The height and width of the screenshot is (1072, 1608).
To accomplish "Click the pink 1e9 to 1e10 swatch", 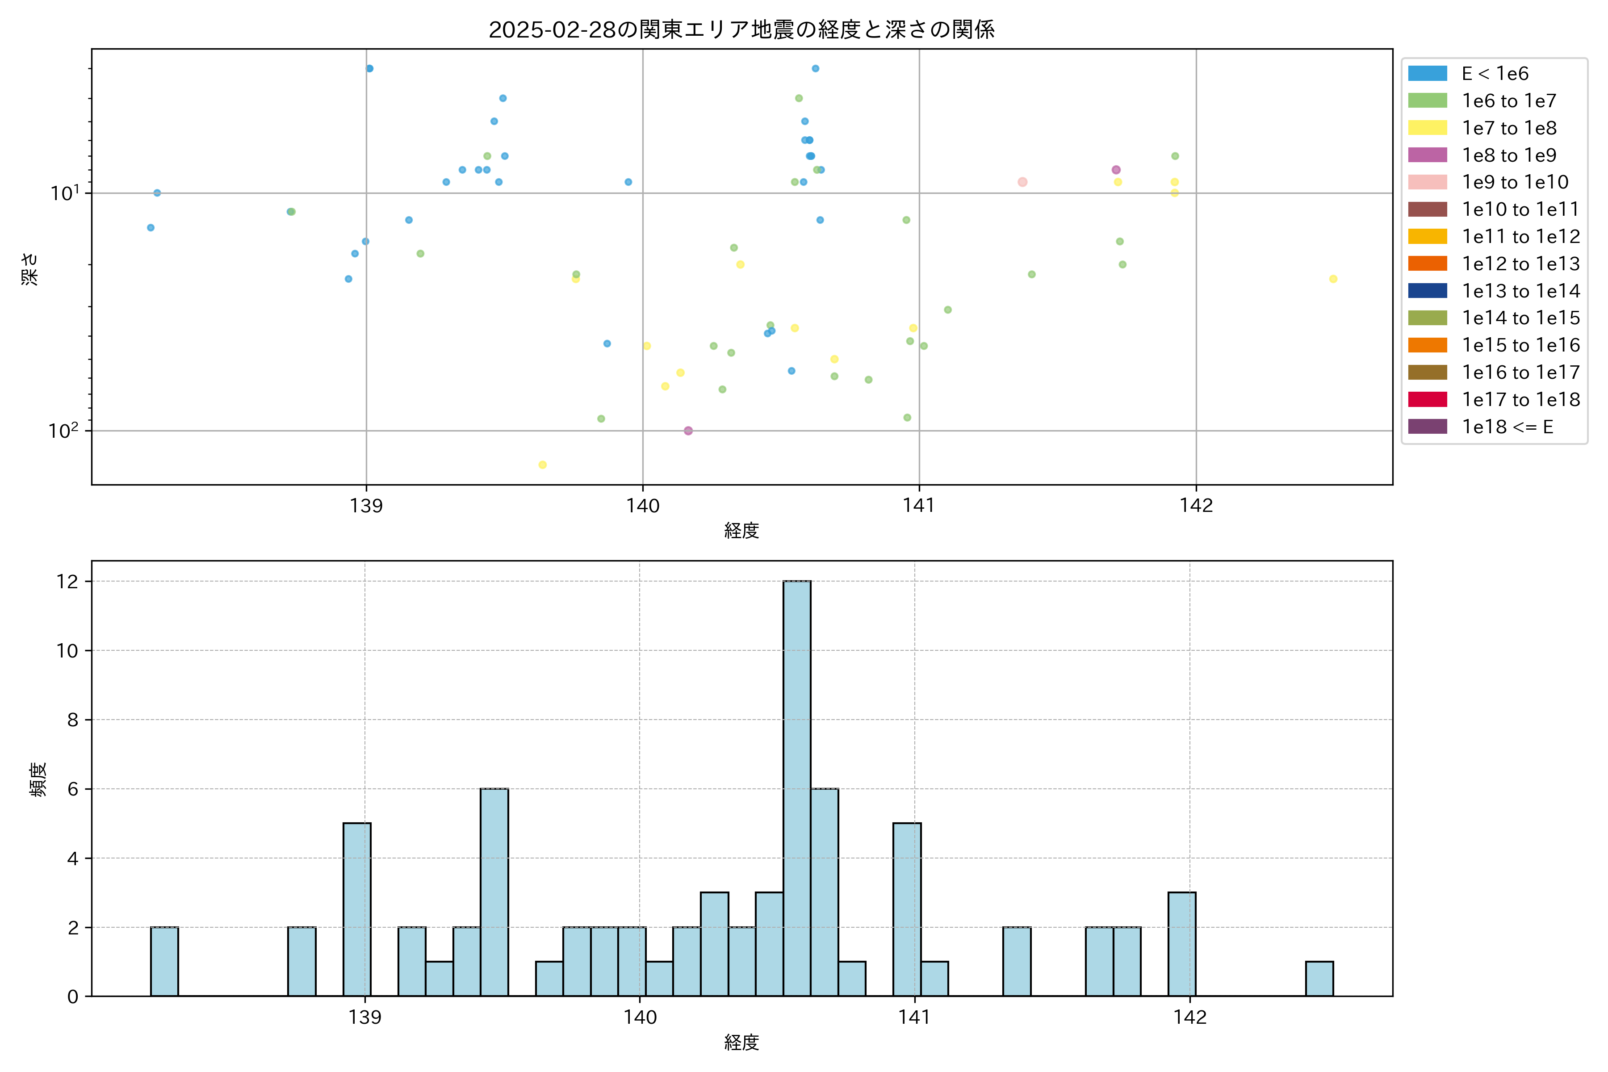I will 1427,182.
